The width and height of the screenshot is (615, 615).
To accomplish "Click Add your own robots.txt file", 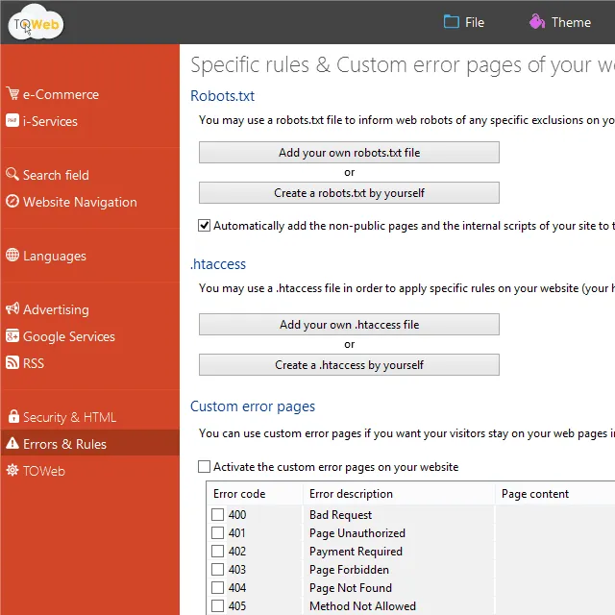I will click(349, 153).
